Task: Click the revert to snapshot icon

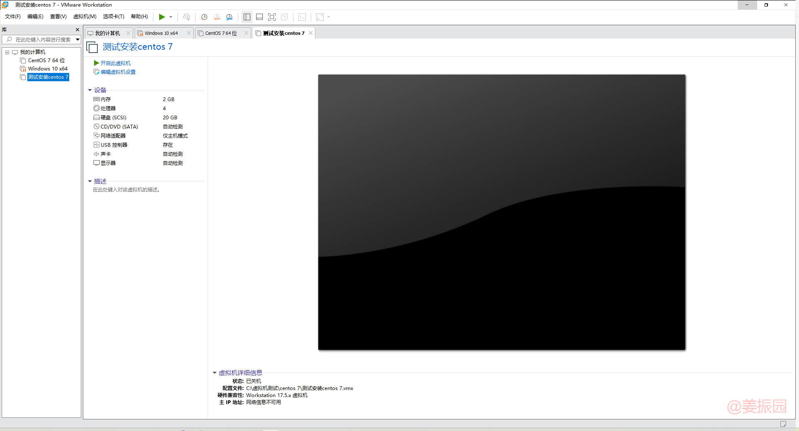Action: coord(217,17)
